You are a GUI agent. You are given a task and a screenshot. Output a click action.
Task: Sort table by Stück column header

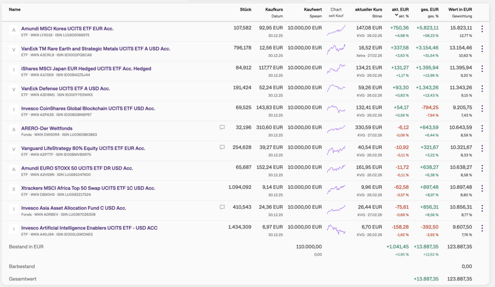click(x=246, y=9)
